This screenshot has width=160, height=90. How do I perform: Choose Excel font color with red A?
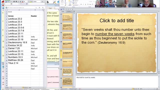tap(22, 1)
